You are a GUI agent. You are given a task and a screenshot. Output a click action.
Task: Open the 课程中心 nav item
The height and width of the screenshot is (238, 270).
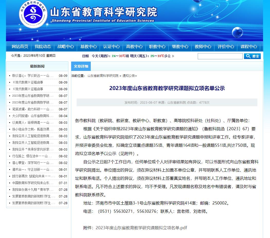point(249,46)
